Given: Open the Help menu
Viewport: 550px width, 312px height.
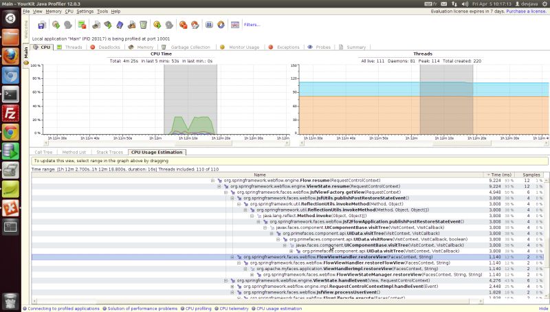Looking at the screenshot, I should click(x=115, y=11).
